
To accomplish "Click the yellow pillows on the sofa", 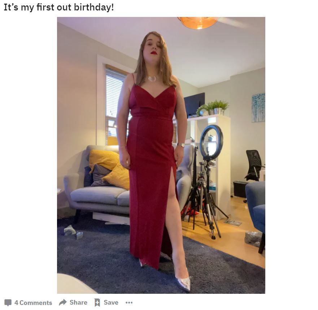I will 109,169.
